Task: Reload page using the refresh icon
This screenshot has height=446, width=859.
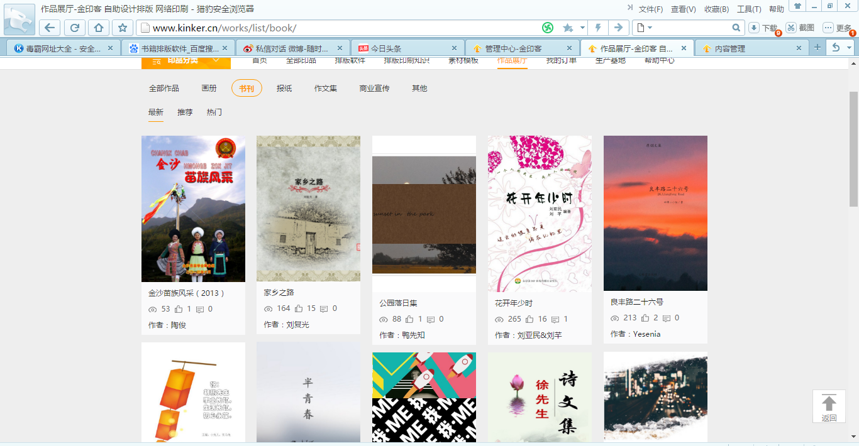Action: pos(74,28)
